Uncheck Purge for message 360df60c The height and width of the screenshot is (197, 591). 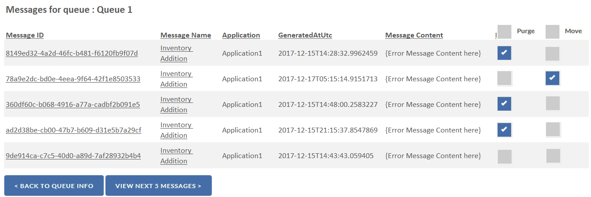coord(504,104)
